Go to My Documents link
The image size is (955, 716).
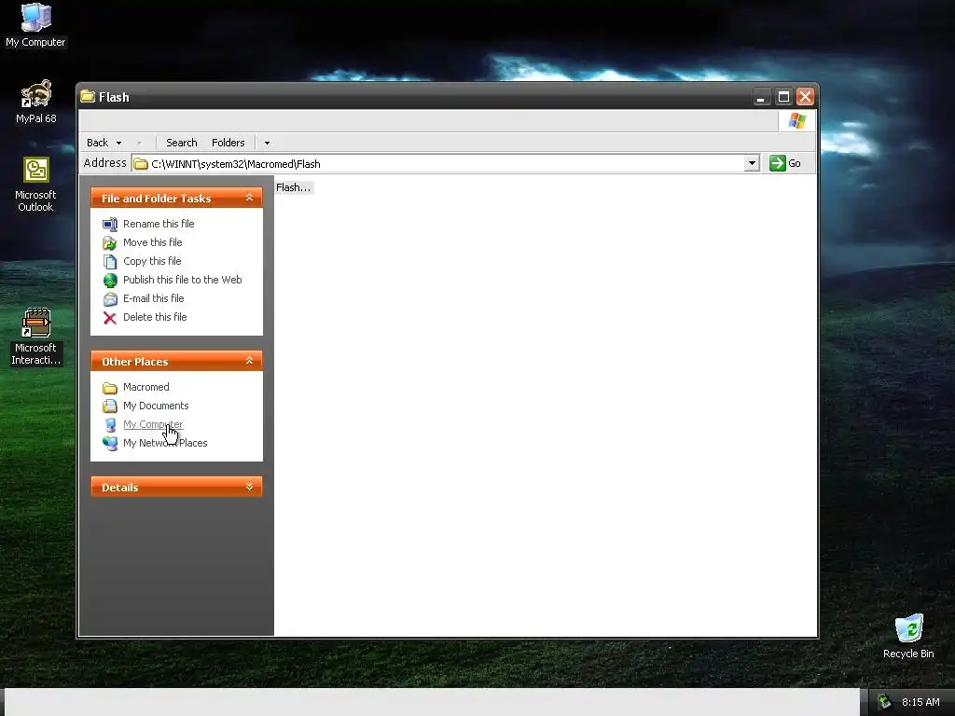156,406
